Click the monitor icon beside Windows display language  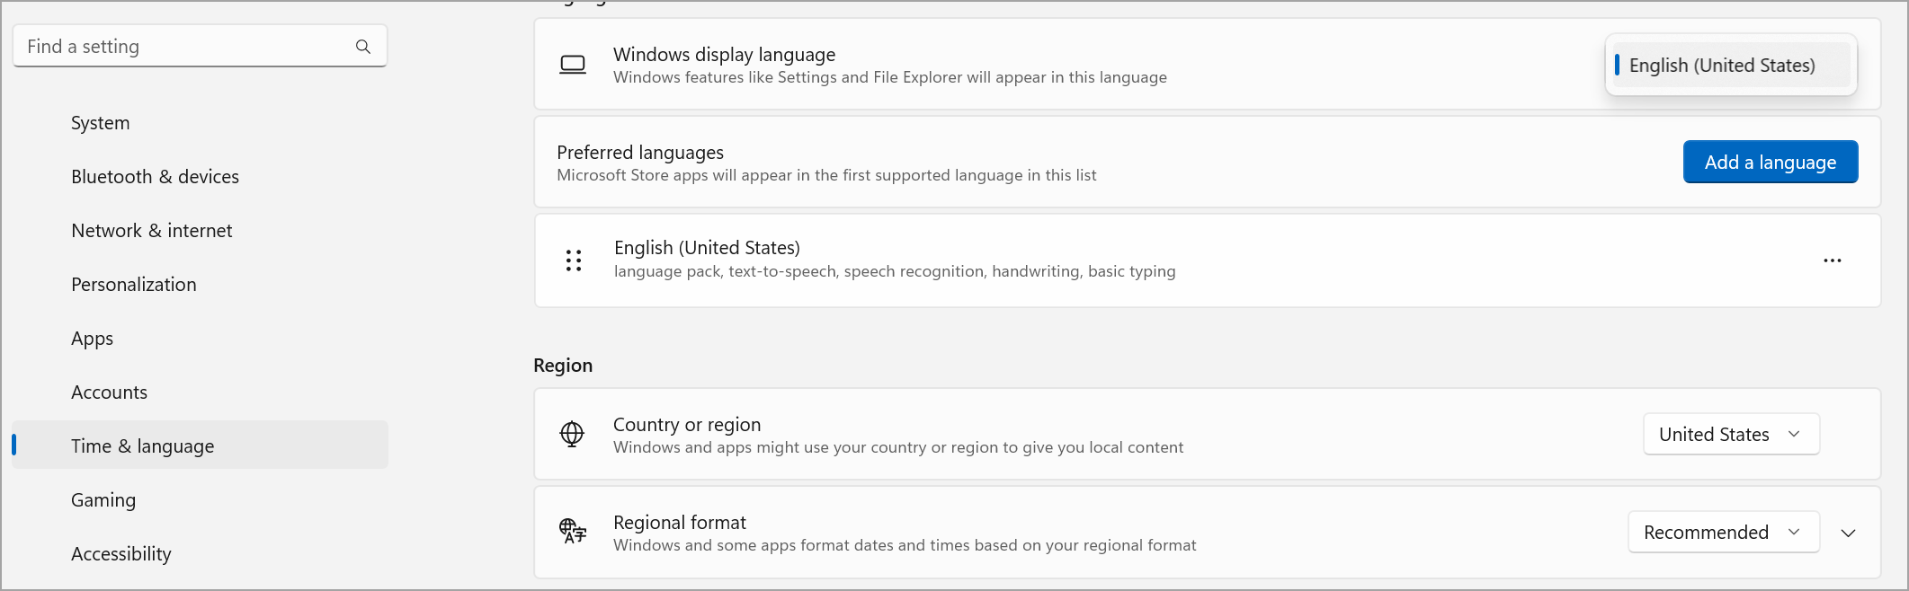coord(574,64)
